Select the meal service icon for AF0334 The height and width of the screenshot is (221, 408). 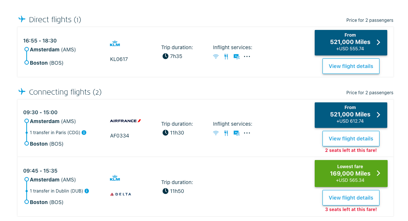click(x=226, y=133)
